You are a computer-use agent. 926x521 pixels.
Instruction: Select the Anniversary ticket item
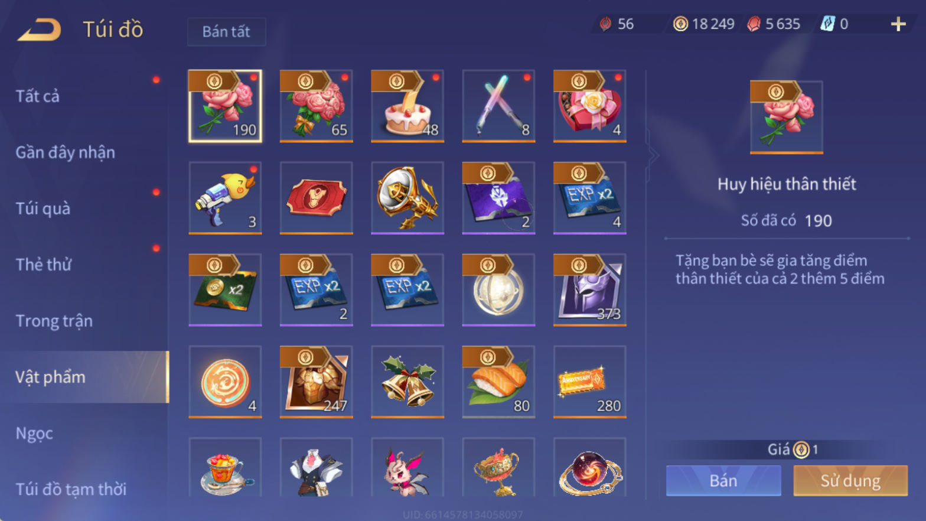coord(589,382)
